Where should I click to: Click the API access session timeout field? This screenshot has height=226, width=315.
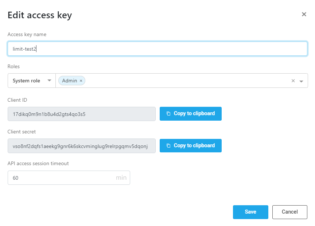tap(69, 178)
